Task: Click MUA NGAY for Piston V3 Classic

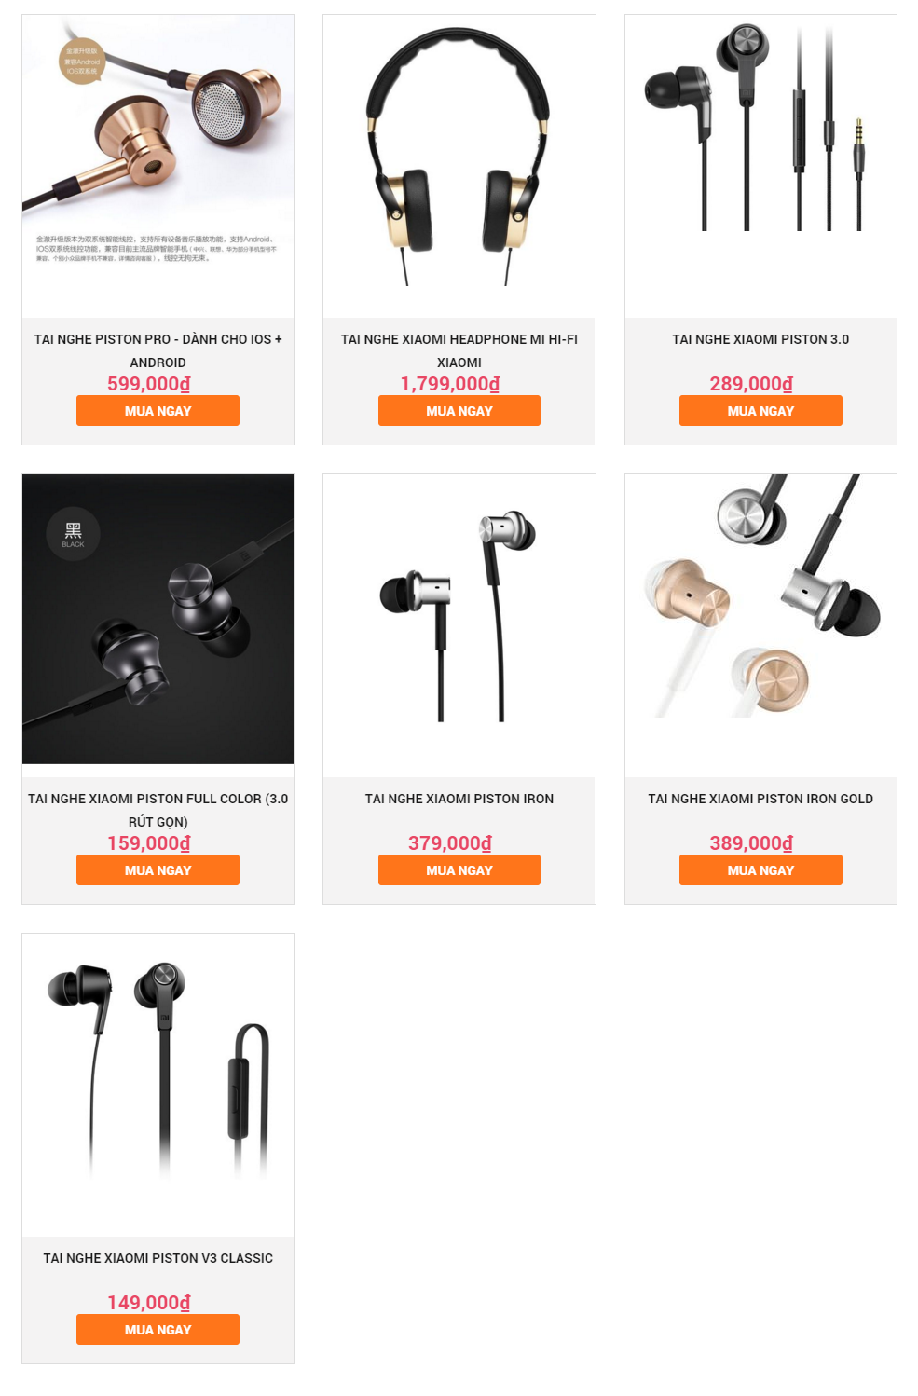Action: pyautogui.click(x=158, y=1330)
